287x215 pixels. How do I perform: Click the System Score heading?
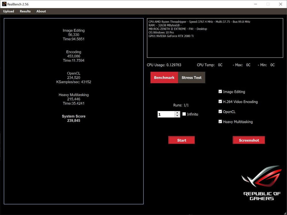(74, 116)
